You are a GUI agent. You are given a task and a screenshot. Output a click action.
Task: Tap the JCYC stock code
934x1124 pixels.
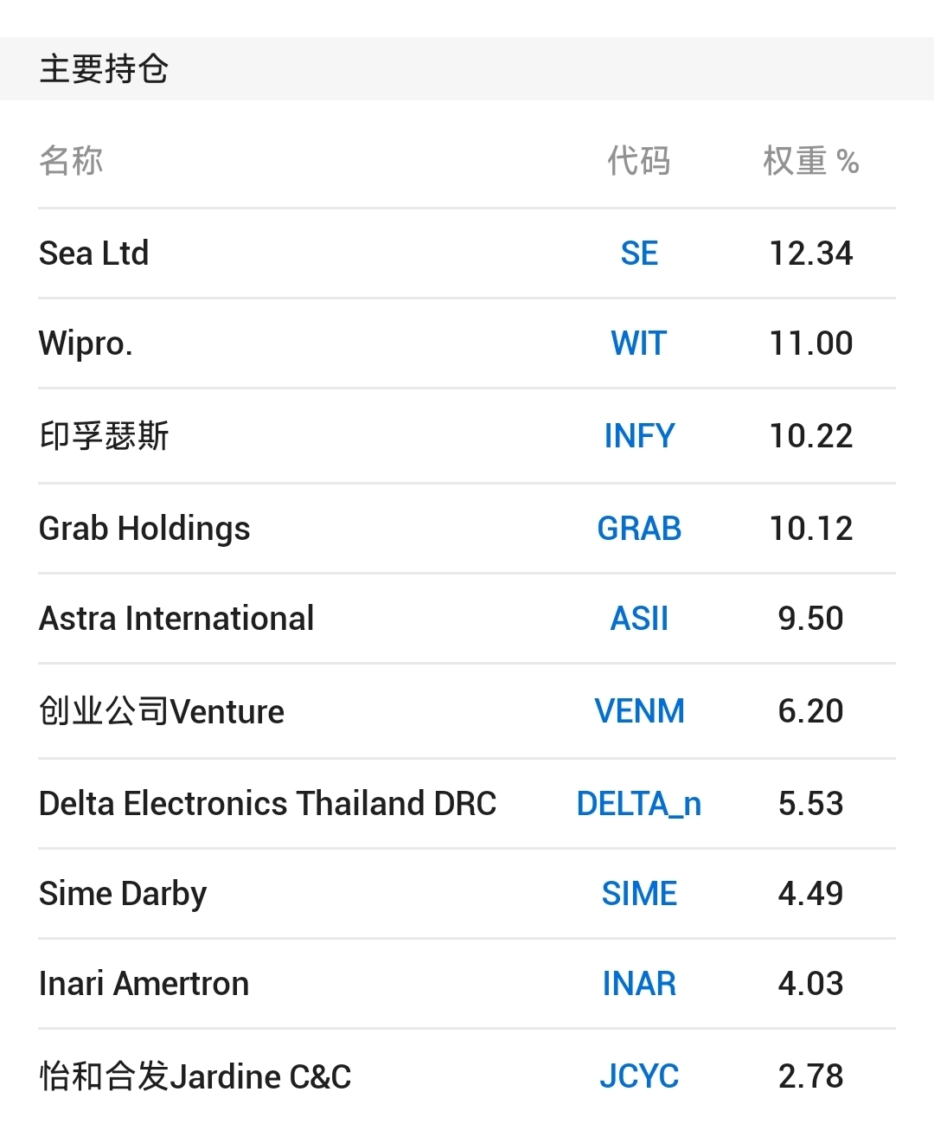(x=639, y=1076)
